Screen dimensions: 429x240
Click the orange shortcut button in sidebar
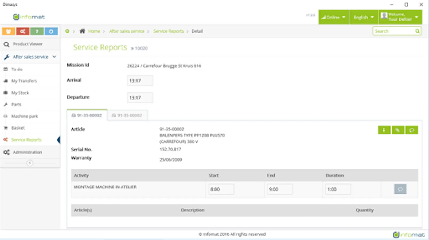click(x=9, y=31)
